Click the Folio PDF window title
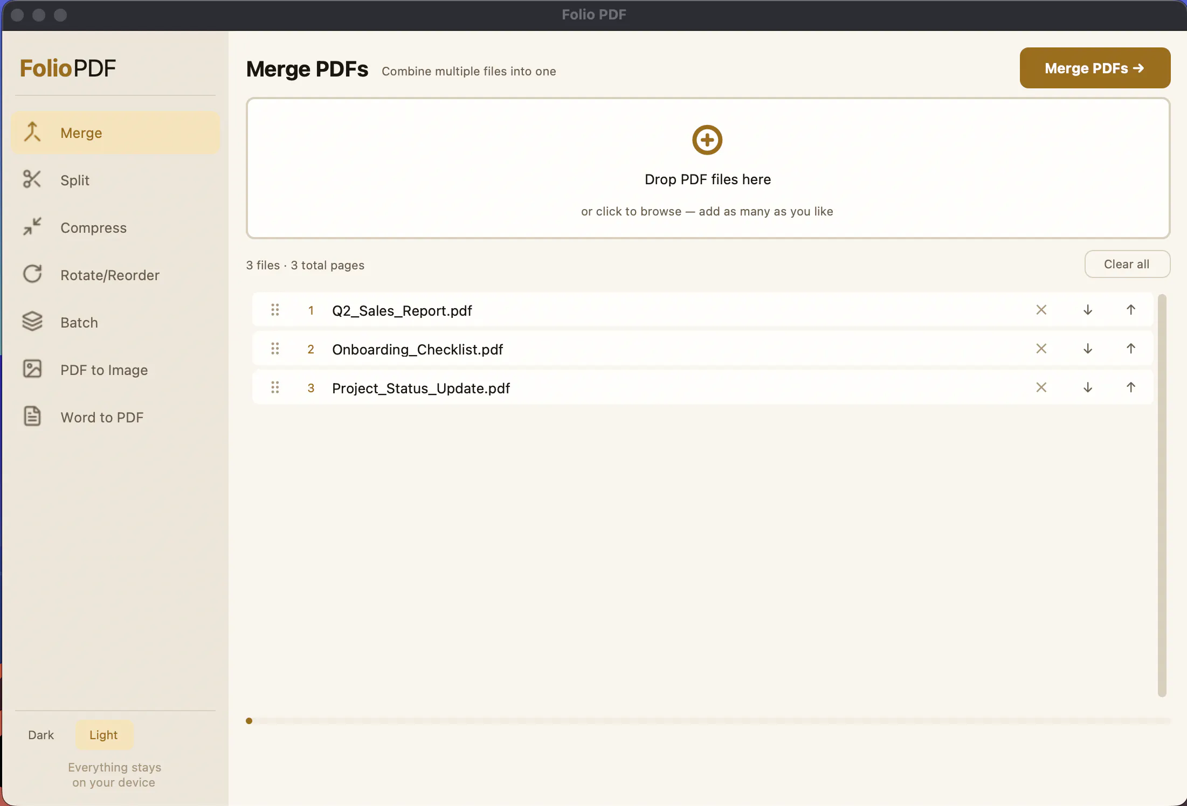 [x=594, y=15]
